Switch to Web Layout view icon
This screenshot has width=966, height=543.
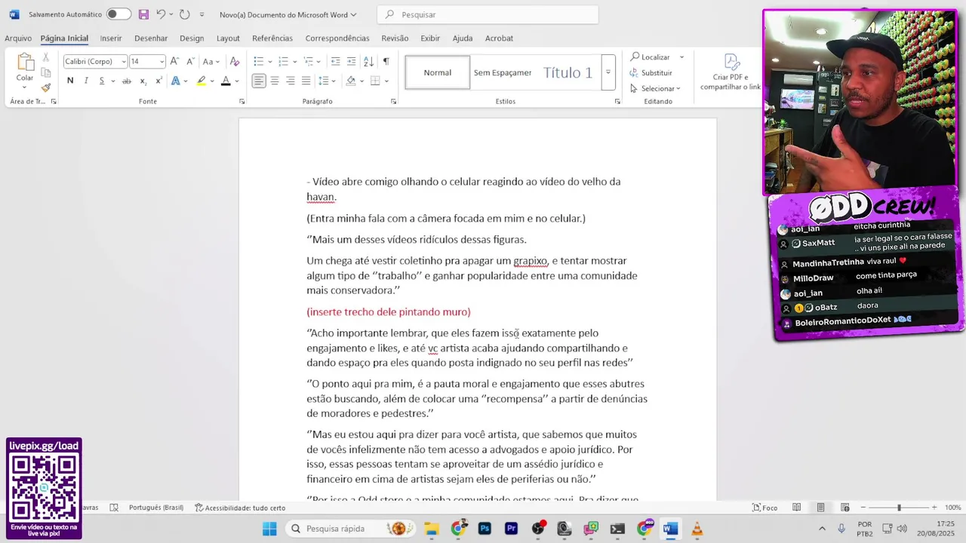[845, 508]
